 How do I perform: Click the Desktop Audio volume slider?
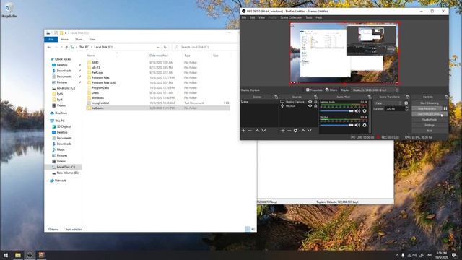(x=337, y=110)
